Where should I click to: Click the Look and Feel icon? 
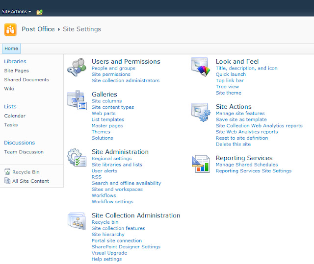[x=200, y=67]
